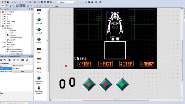The width and height of the screenshot is (185, 104).
Task: Click the Cut toolbar icon
Action: click(12, 2)
